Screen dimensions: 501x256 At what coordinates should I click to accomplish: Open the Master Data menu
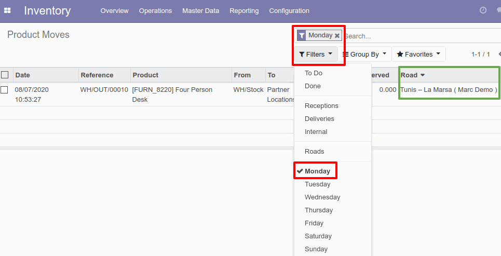pyautogui.click(x=200, y=10)
